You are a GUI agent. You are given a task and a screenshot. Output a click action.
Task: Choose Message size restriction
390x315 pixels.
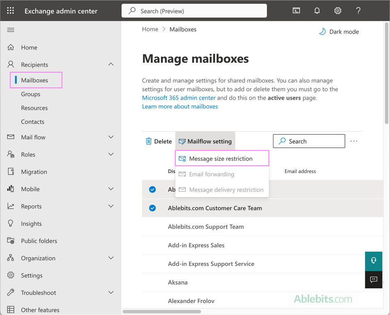click(x=222, y=158)
